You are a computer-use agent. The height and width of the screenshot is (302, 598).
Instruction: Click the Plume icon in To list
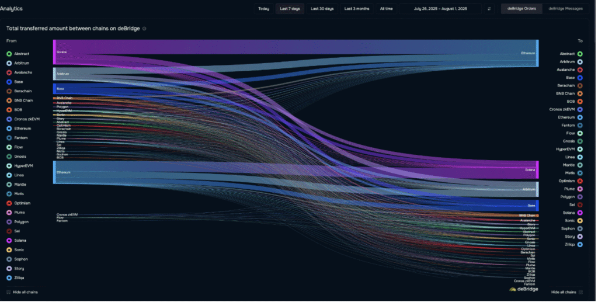(581, 189)
